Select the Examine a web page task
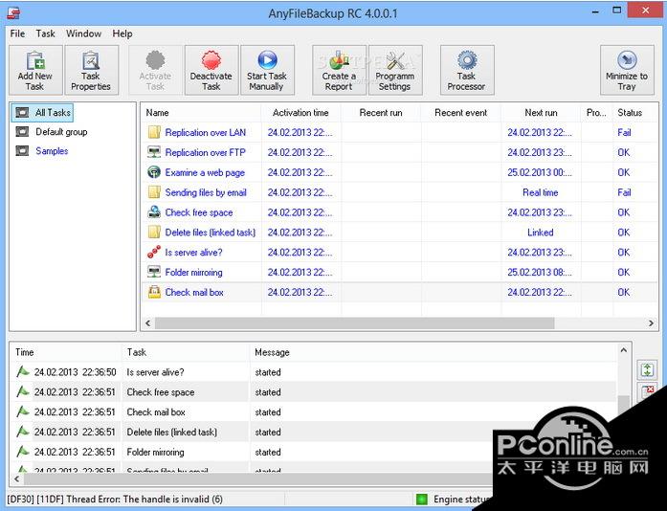Viewport: 667px width, 511px height. click(205, 173)
